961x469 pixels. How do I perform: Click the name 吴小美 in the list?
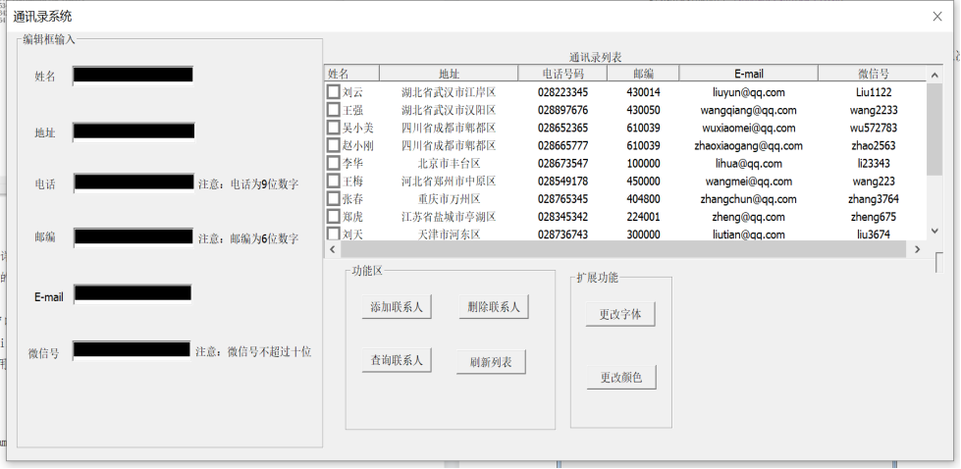(358, 128)
